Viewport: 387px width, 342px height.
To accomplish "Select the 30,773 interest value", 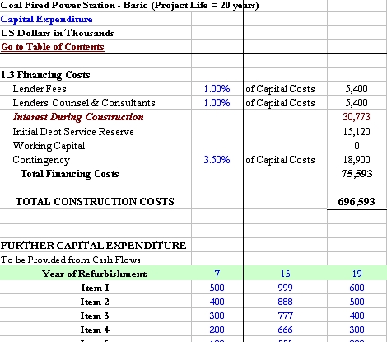I will (357, 117).
